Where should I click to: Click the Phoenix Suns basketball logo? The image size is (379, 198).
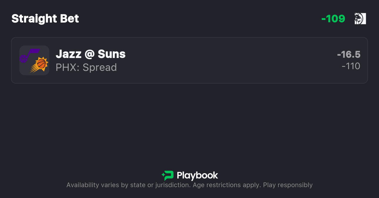click(x=40, y=65)
